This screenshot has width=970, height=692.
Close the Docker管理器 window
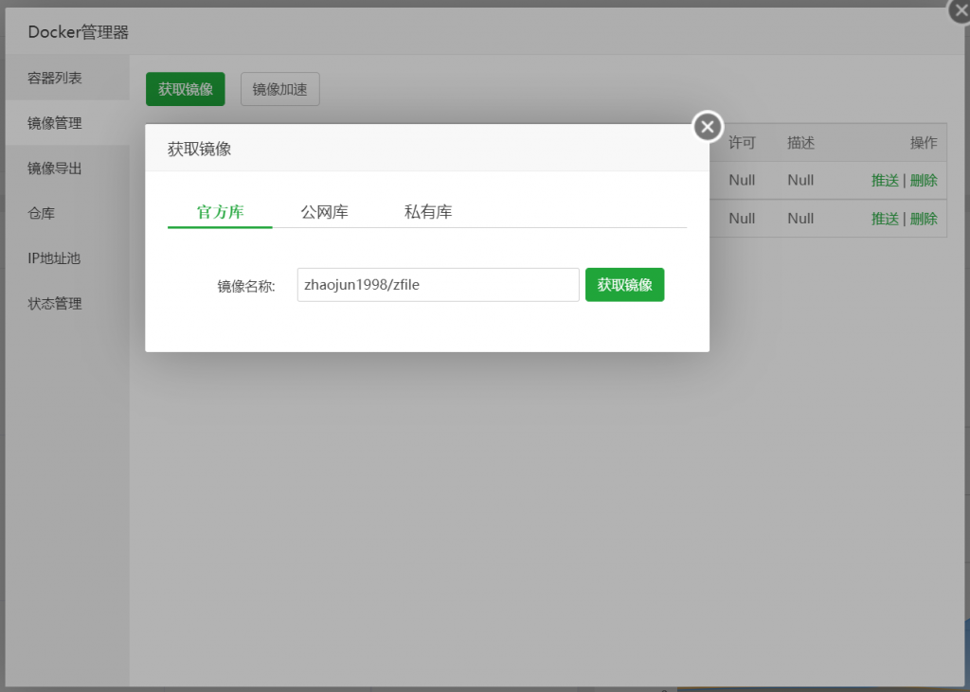pos(960,10)
